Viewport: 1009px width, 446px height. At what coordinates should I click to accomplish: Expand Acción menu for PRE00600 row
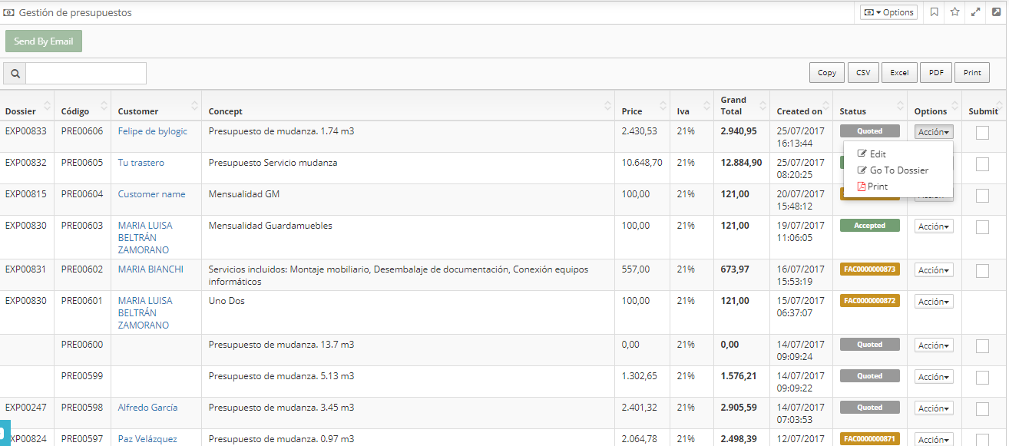point(934,345)
